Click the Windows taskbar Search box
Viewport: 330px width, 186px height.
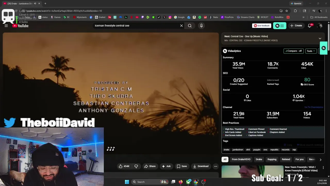[151, 182]
